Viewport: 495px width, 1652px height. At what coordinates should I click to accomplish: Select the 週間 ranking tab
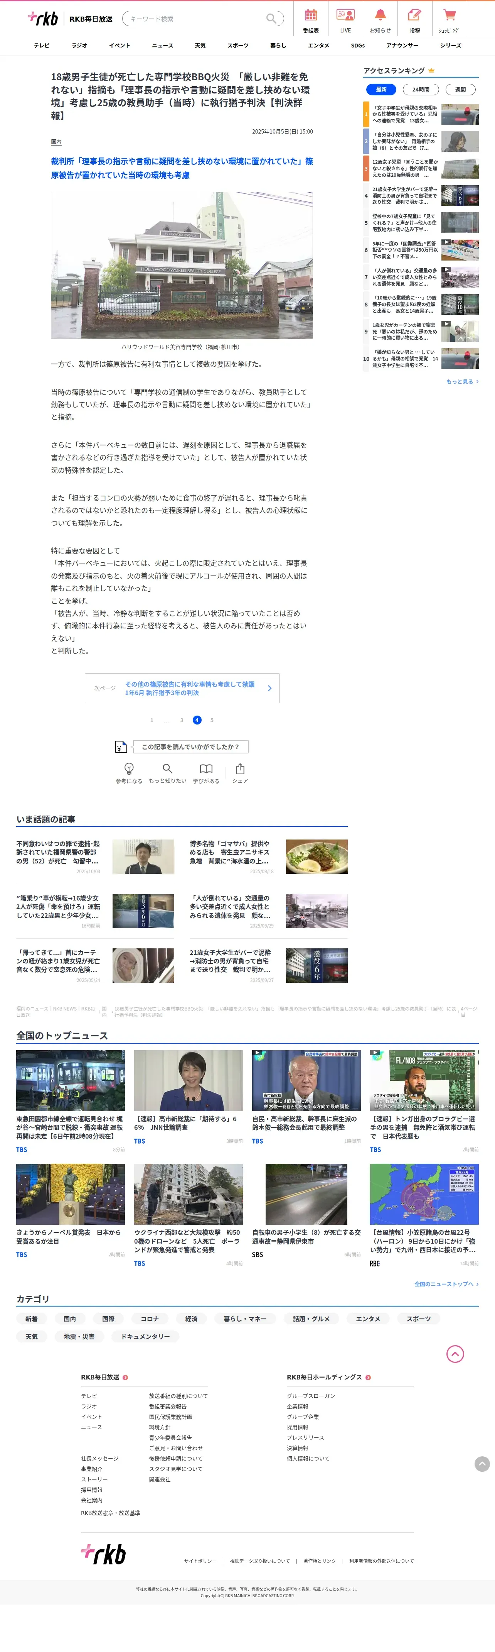(460, 89)
